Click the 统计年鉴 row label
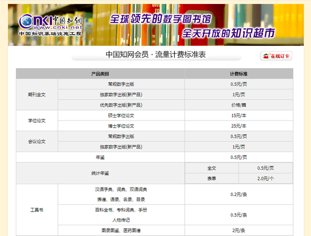This screenshot has width=311, height=236. coord(100,173)
